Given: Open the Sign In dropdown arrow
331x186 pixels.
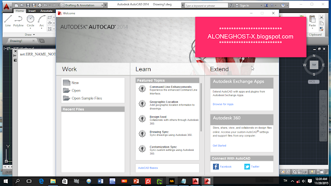Looking at the screenshot, I should (261, 6).
